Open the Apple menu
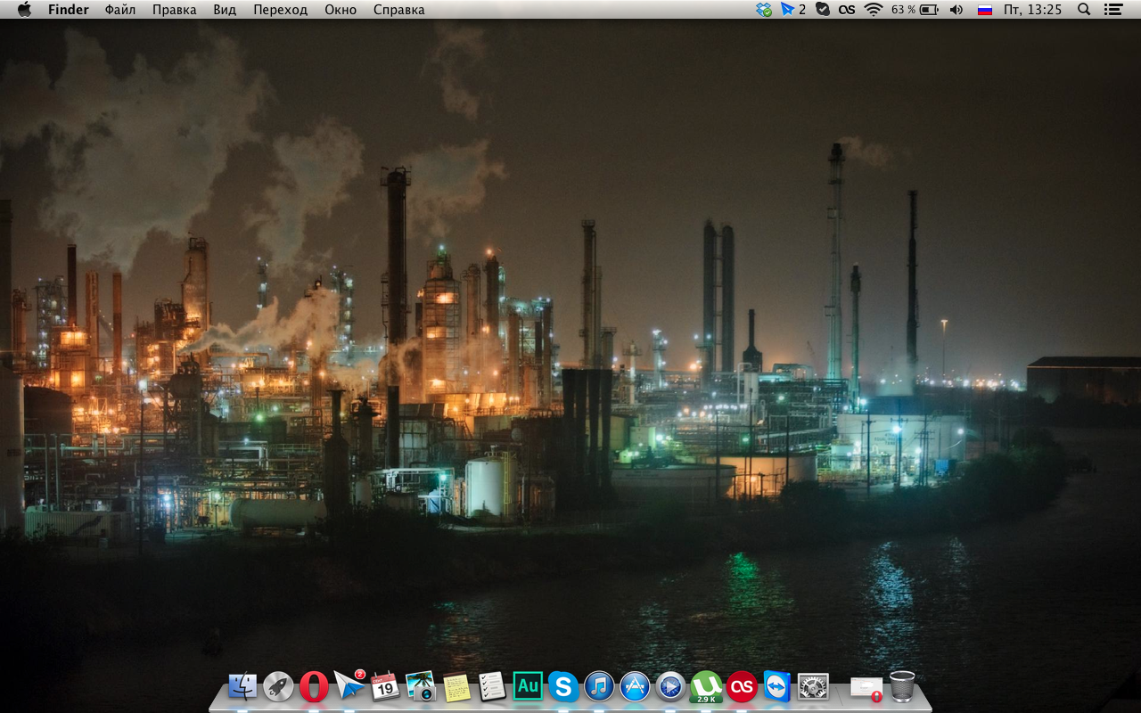Image resolution: width=1141 pixels, height=713 pixels. tap(24, 10)
